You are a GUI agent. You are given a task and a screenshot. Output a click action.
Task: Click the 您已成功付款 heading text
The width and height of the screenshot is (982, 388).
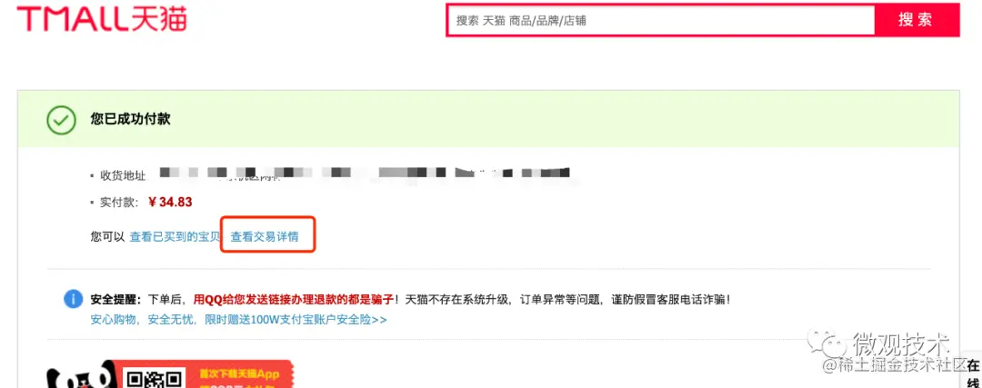[130, 119]
